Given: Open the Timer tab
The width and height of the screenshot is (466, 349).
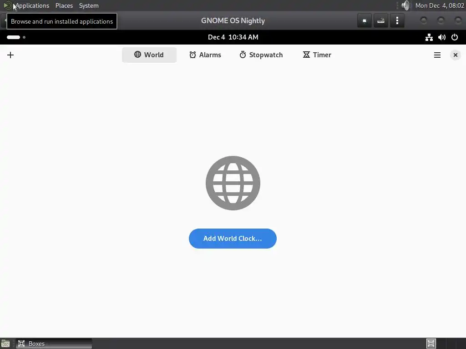Looking at the screenshot, I should [317, 55].
